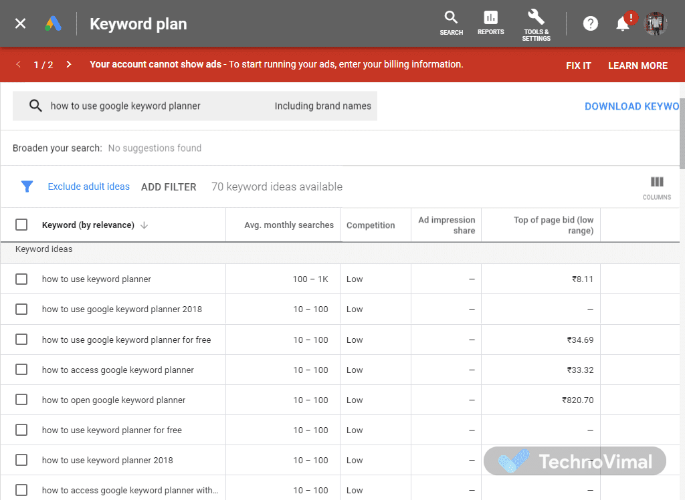
Task: Click ADD FILTER
Action: click(x=169, y=187)
